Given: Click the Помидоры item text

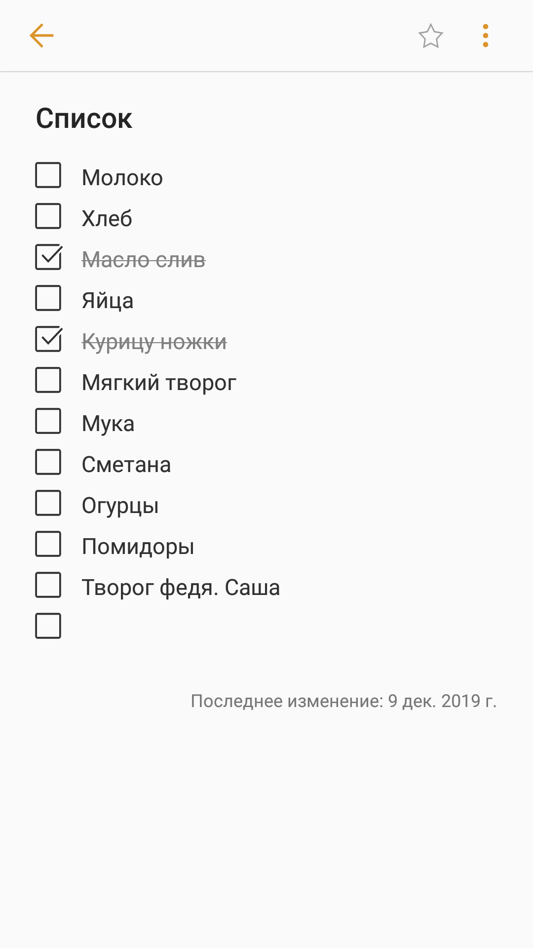Looking at the screenshot, I should pyautogui.click(x=138, y=547).
